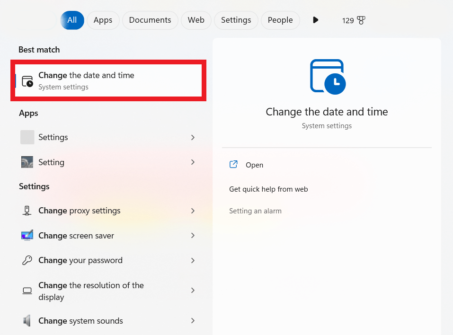This screenshot has width=453, height=335.
Task: Select the Settings app result text
Action: click(53, 137)
